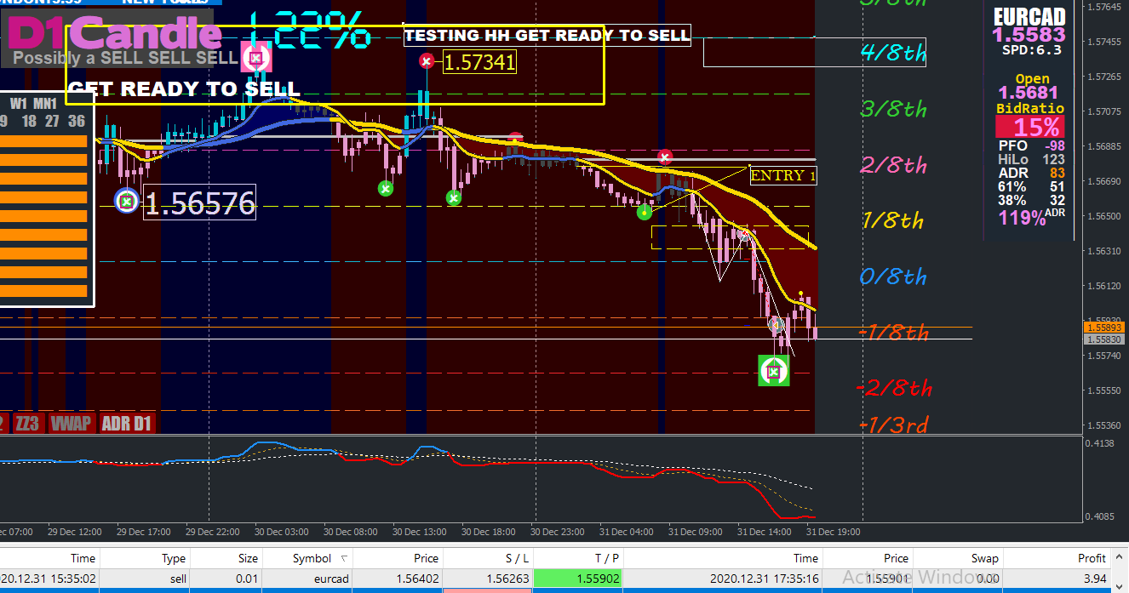Screen dimensions: 1129x593
Task: Click the 0/8th level label
Action: coord(893,277)
